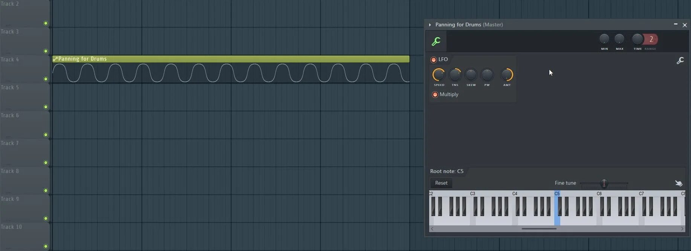This screenshot has height=251, width=691.
Task: Select the Panning for Drums clip title
Action: click(x=83, y=59)
